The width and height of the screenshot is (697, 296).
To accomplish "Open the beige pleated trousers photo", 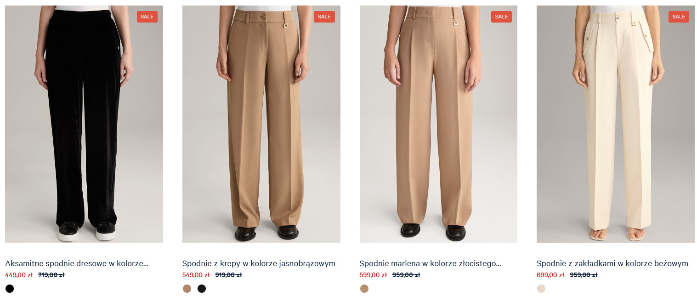I will pyautogui.click(x=616, y=124).
